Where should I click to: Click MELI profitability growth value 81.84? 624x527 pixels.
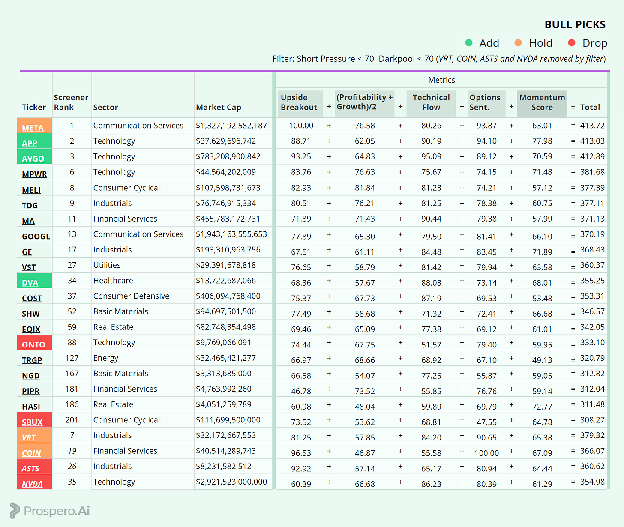(365, 188)
